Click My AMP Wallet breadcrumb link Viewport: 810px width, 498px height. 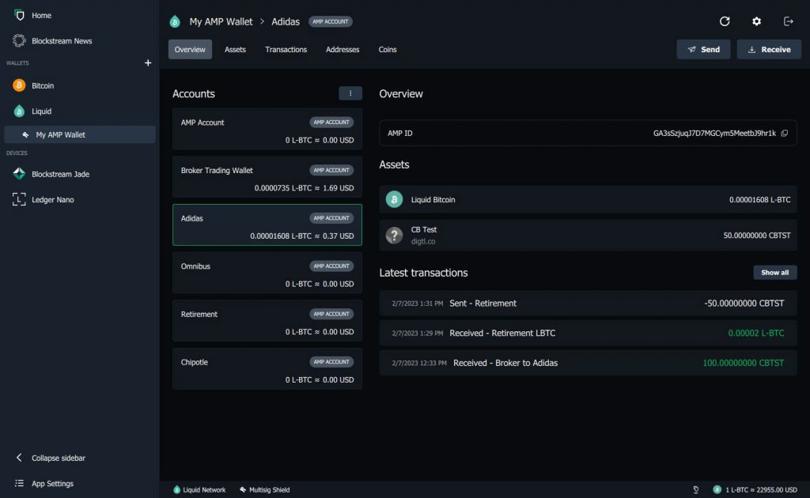221,21
